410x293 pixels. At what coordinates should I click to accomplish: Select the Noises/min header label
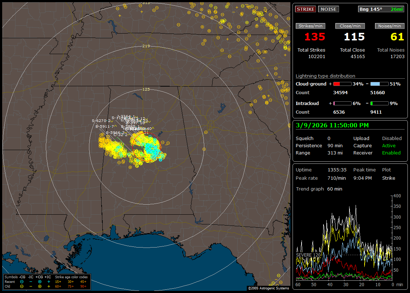coord(390,26)
